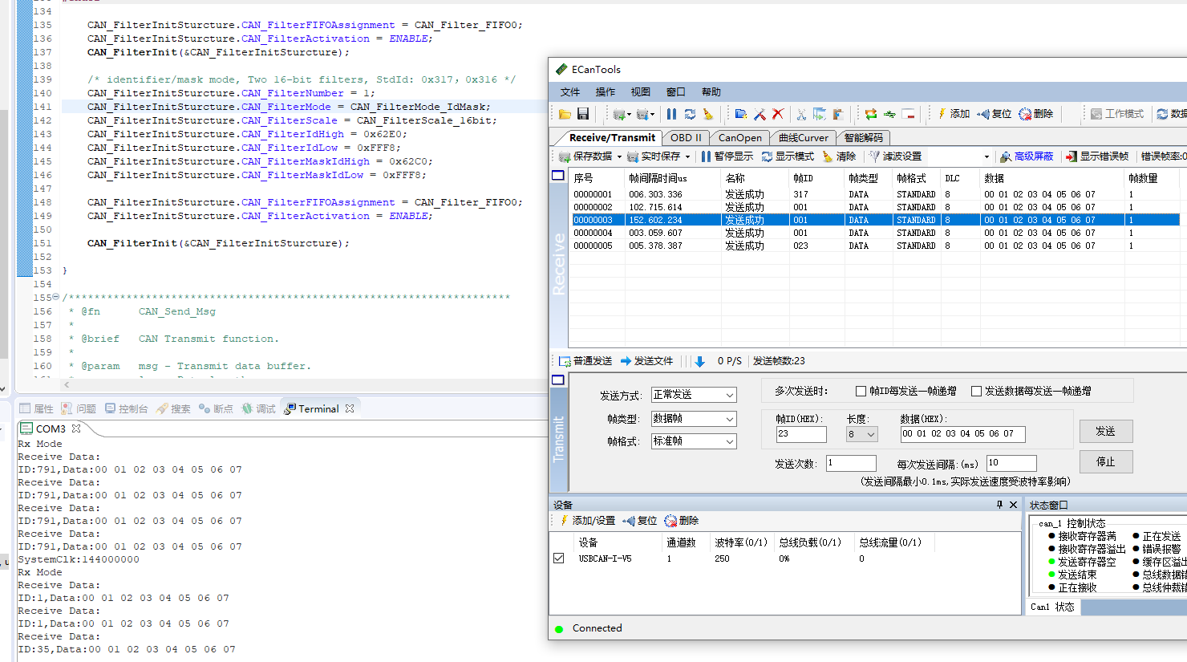Click the crossed tools icon in main toolbar
This screenshot has height=662, width=1187.
coord(760,114)
